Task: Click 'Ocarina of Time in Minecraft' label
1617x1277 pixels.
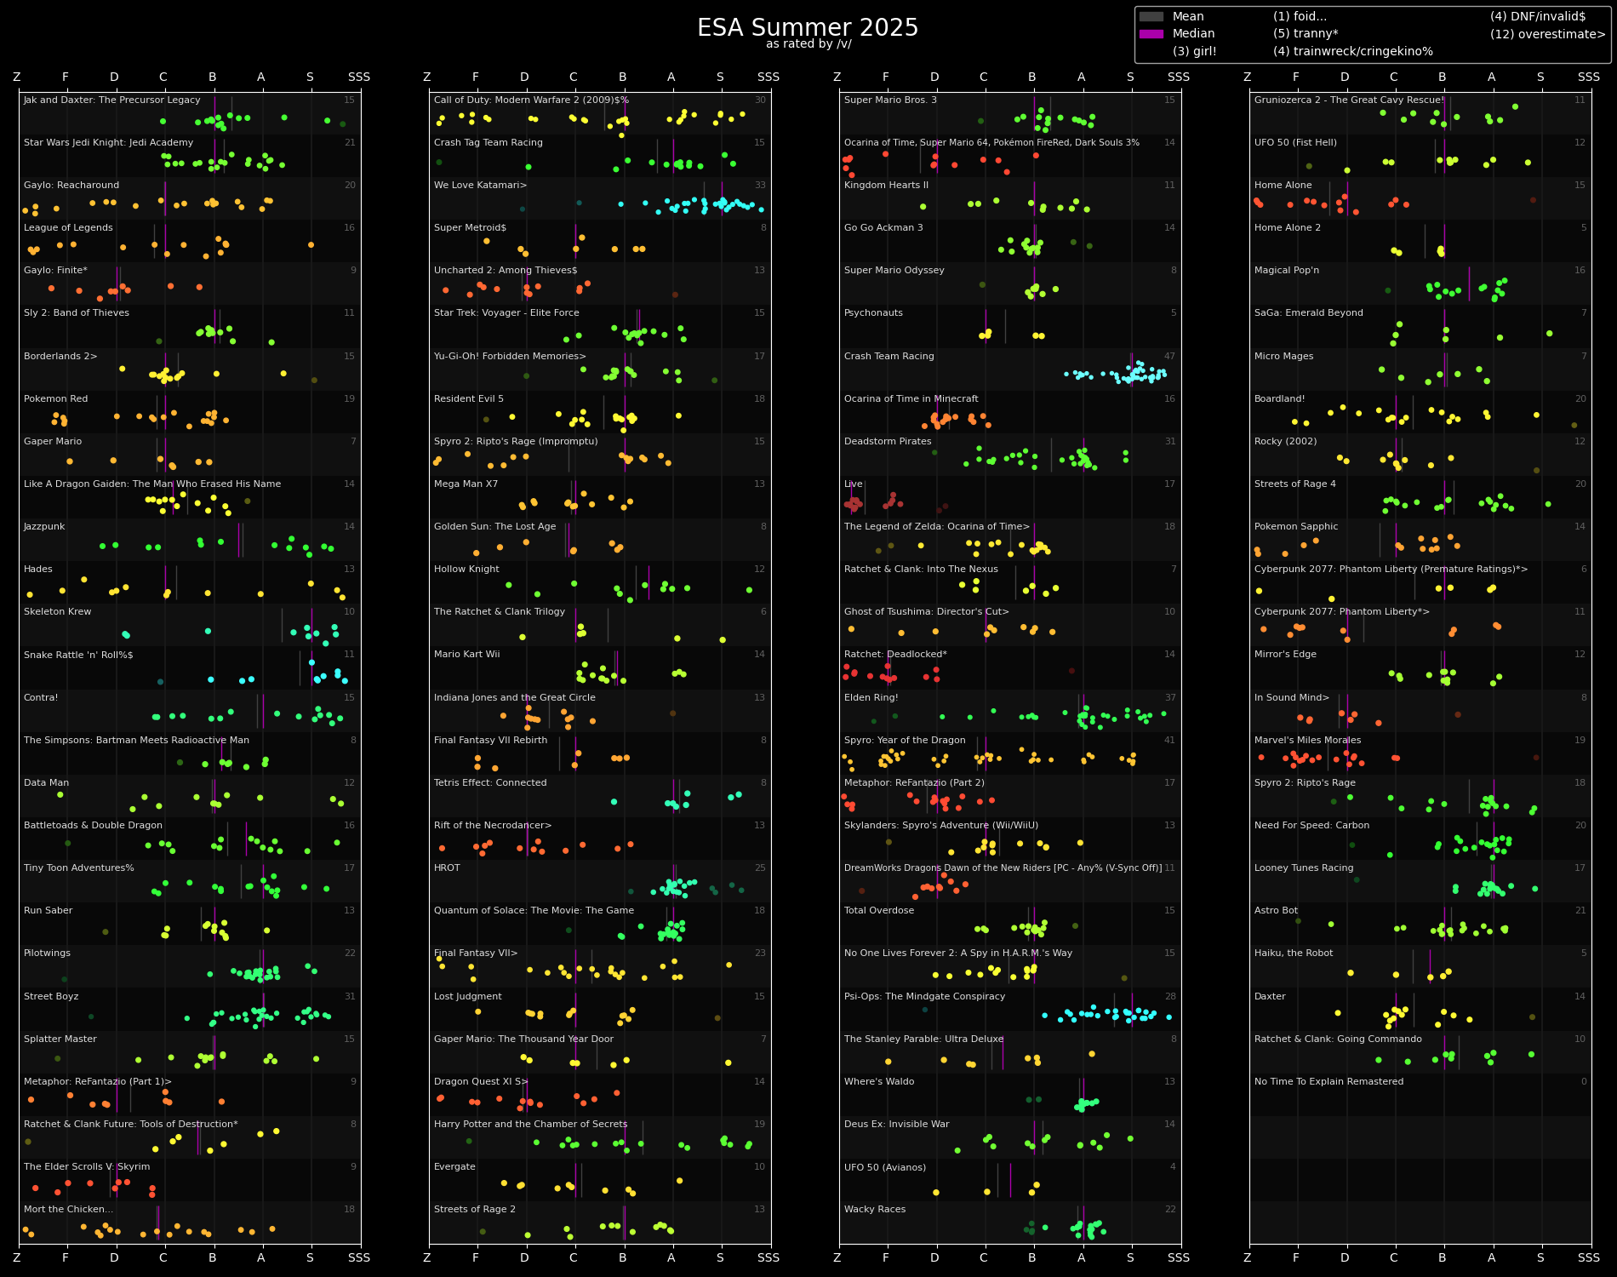Action: click(911, 399)
